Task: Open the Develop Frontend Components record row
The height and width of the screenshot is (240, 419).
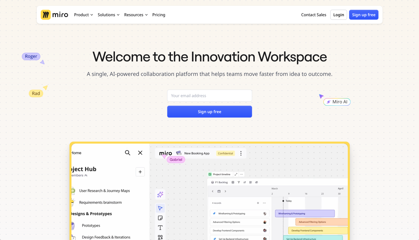Action: [240, 231]
